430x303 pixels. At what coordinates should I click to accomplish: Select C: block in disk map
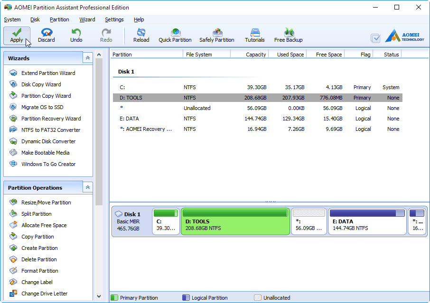(x=166, y=221)
